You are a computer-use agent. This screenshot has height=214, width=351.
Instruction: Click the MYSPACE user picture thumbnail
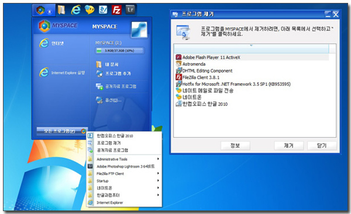(x=139, y=29)
